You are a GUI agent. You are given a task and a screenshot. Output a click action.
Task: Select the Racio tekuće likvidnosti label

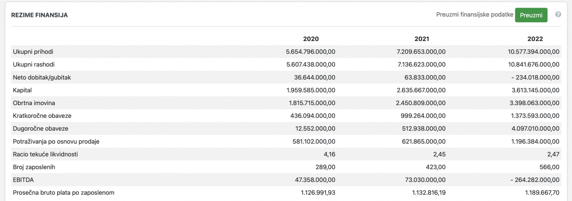click(x=45, y=155)
